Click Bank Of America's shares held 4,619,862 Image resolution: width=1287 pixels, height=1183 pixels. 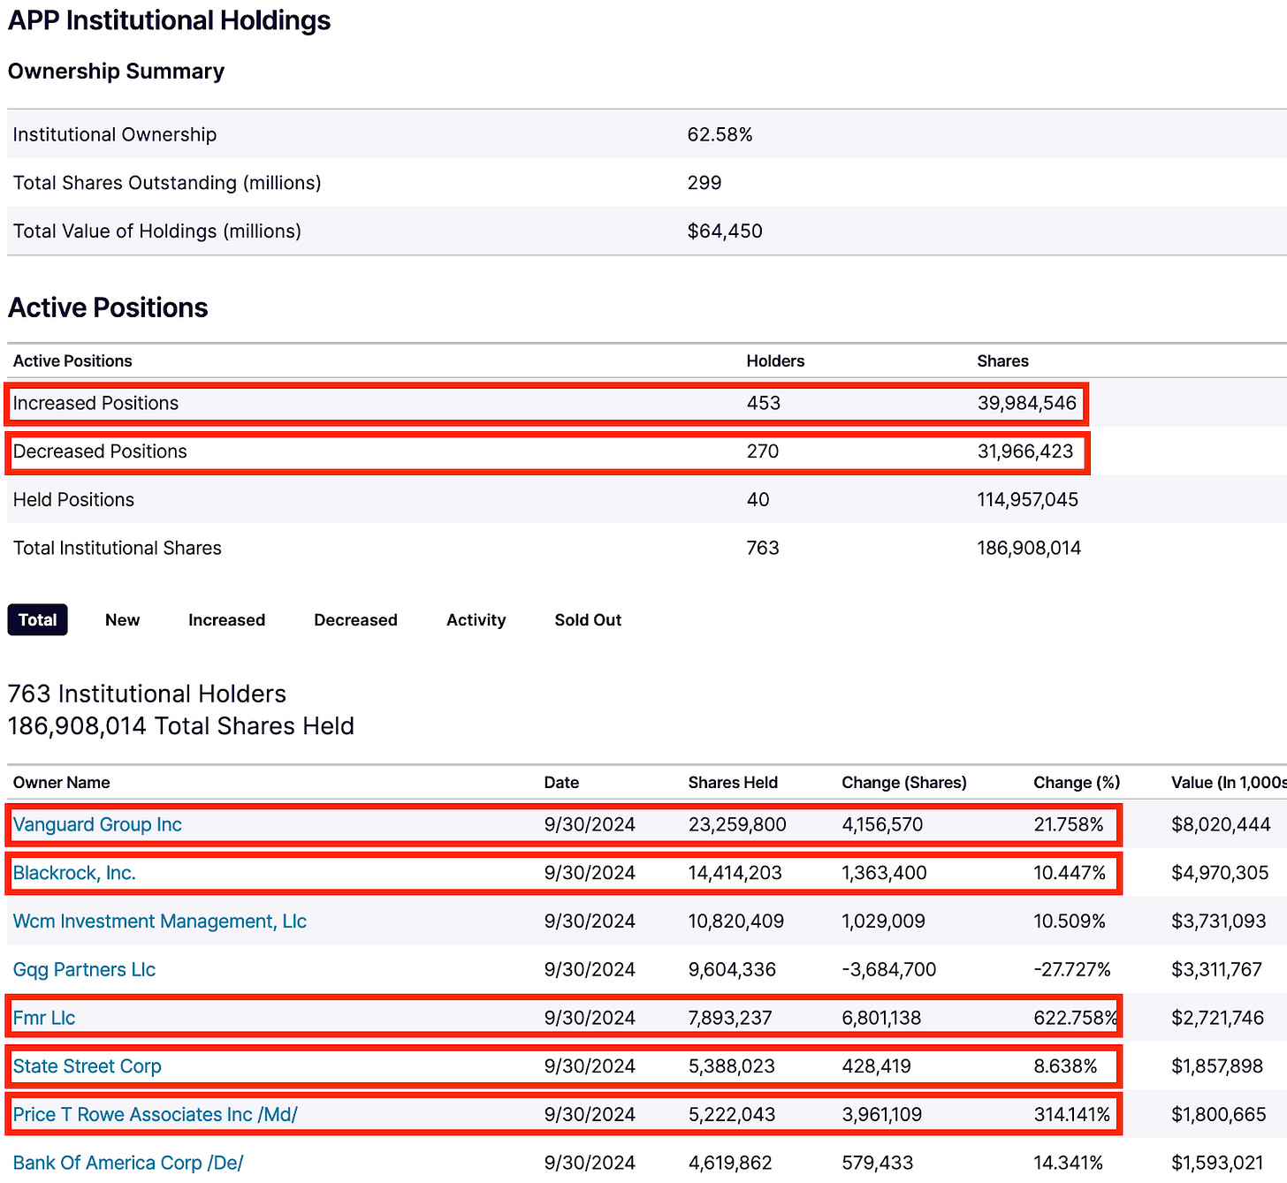[730, 1163]
